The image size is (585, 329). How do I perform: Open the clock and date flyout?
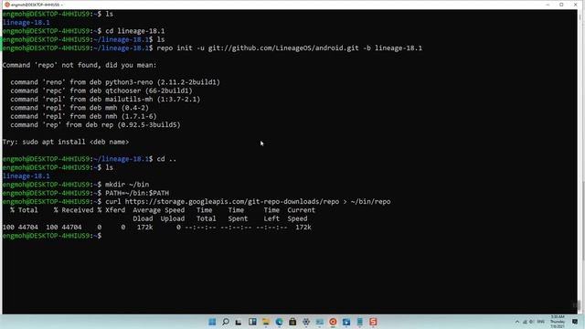pos(558,322)
